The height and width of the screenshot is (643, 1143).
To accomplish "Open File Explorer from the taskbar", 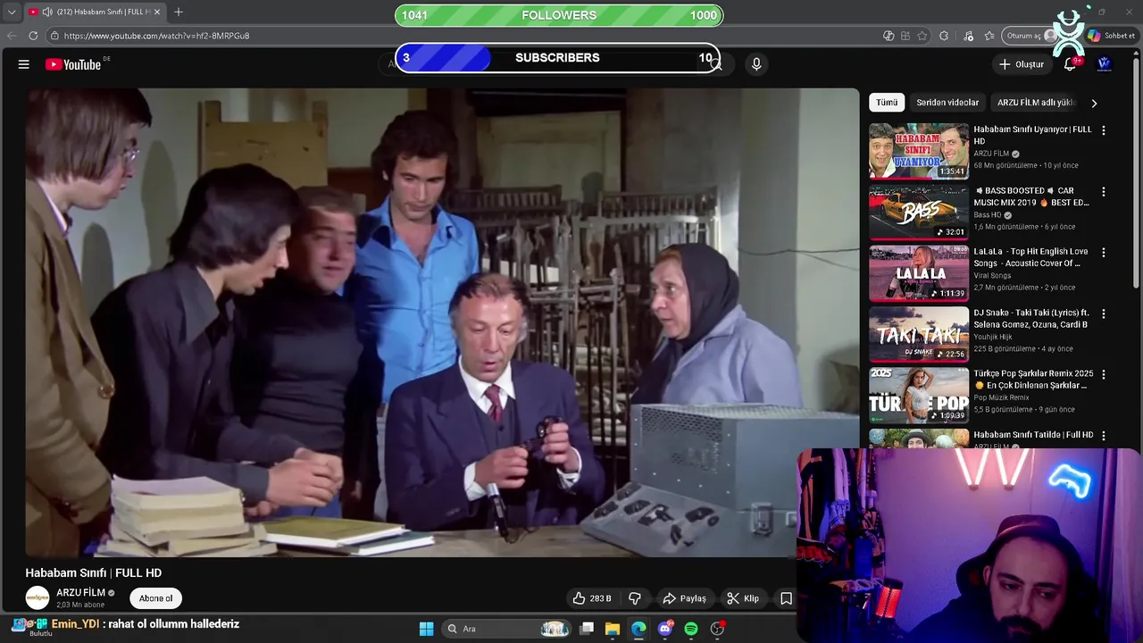I will pos(613,629).
